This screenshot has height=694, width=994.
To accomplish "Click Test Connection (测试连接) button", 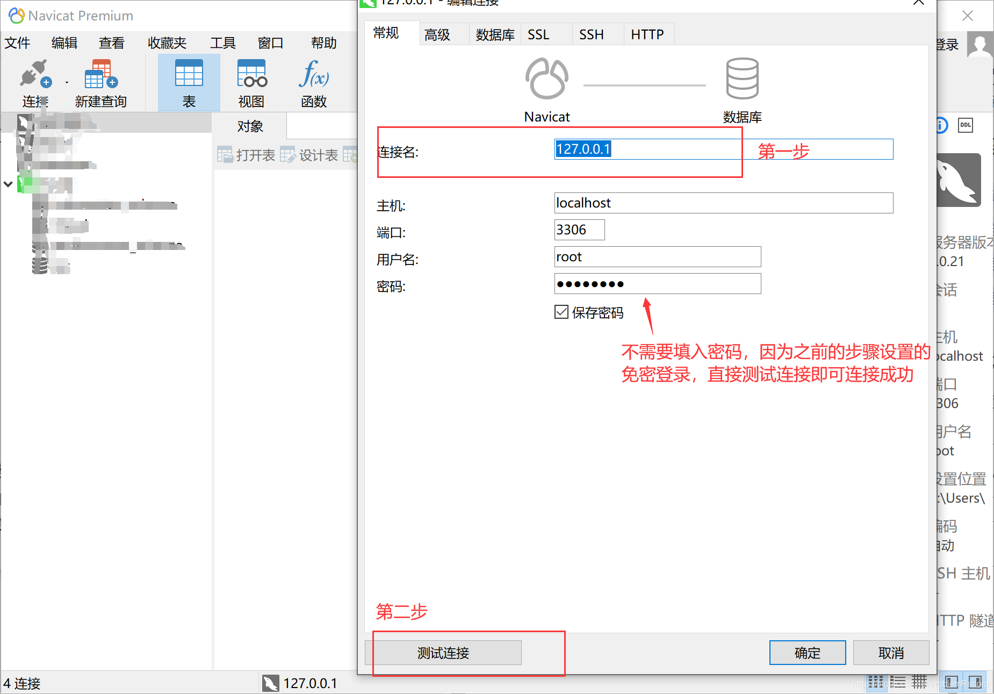I will (x=443, y=653).
